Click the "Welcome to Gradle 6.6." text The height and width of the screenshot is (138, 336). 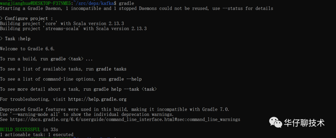pyautogui.click(x=27, y=49)
